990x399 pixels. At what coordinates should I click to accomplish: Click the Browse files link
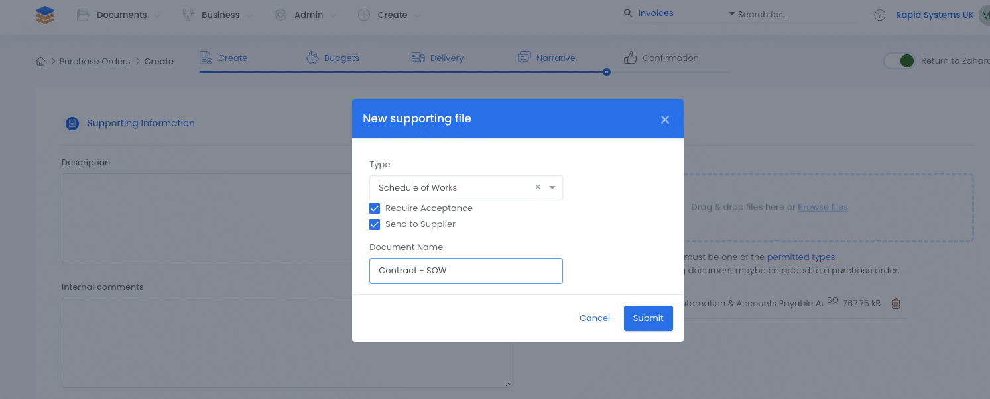tap(823, 207)
